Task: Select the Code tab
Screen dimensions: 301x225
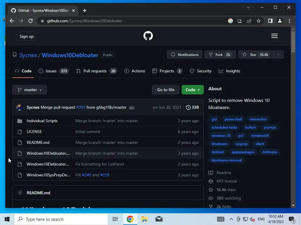Action: pos(23,71)
